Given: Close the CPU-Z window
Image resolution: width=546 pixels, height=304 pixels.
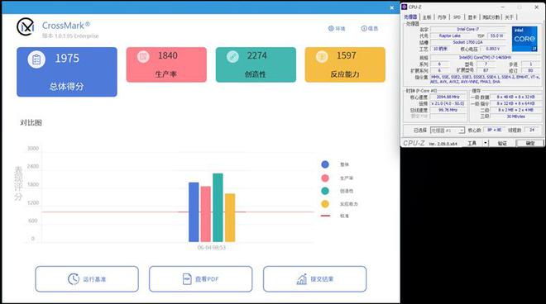Looking at the screenshot, I should click(537, 7).
